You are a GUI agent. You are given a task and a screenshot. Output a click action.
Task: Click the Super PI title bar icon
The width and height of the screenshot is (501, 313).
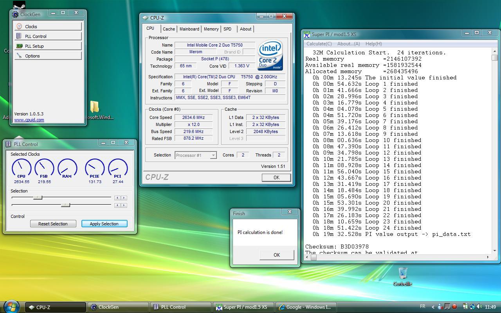[307, 34]
